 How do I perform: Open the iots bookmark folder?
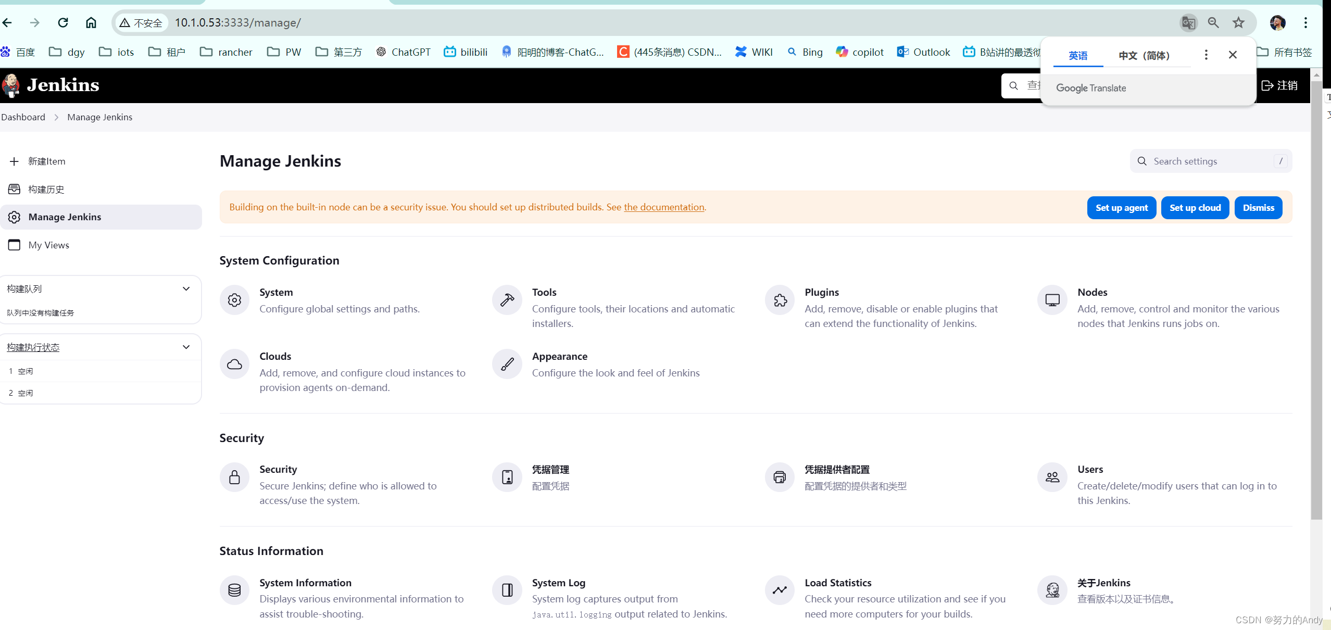pyautogui.click(x=117, y=52)
